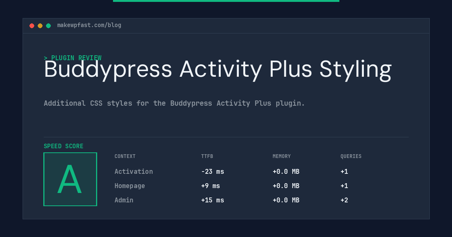The height and width of the screenshot is (237, 452).
Task: Select the Admin row label
Action: (124, 200)
